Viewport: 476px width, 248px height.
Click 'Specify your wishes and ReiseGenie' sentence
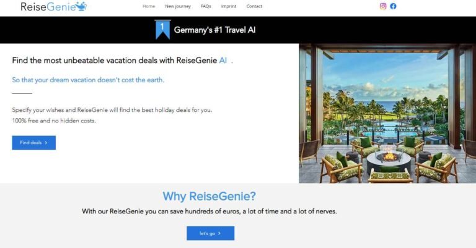click(112, 110)
